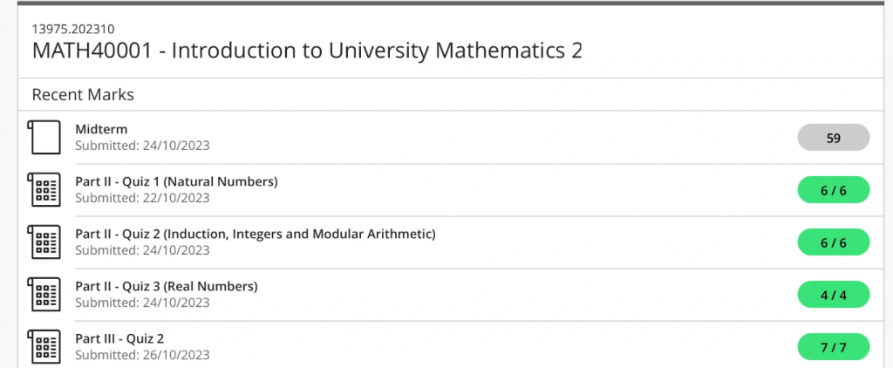The image size is (893, 368).
Task: Click the Midterm assignment paper icon
Action: [x=44, y=137]
